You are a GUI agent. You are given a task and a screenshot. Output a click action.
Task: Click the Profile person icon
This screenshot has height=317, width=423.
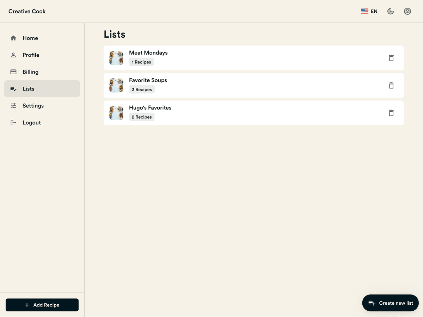pyautogui.click(x=13, y=55)
